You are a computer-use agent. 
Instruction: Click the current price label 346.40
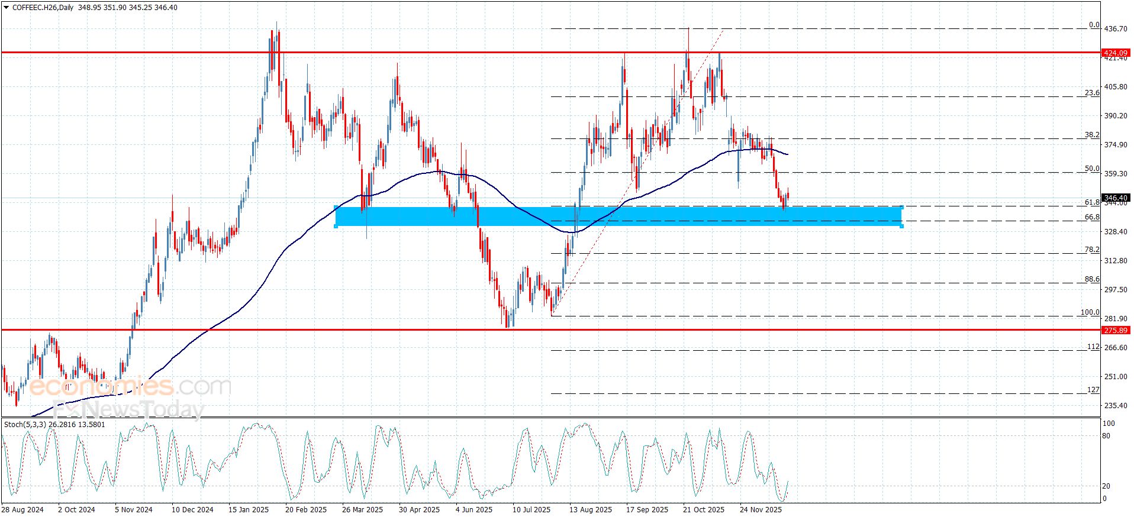tap(1116, 198)
